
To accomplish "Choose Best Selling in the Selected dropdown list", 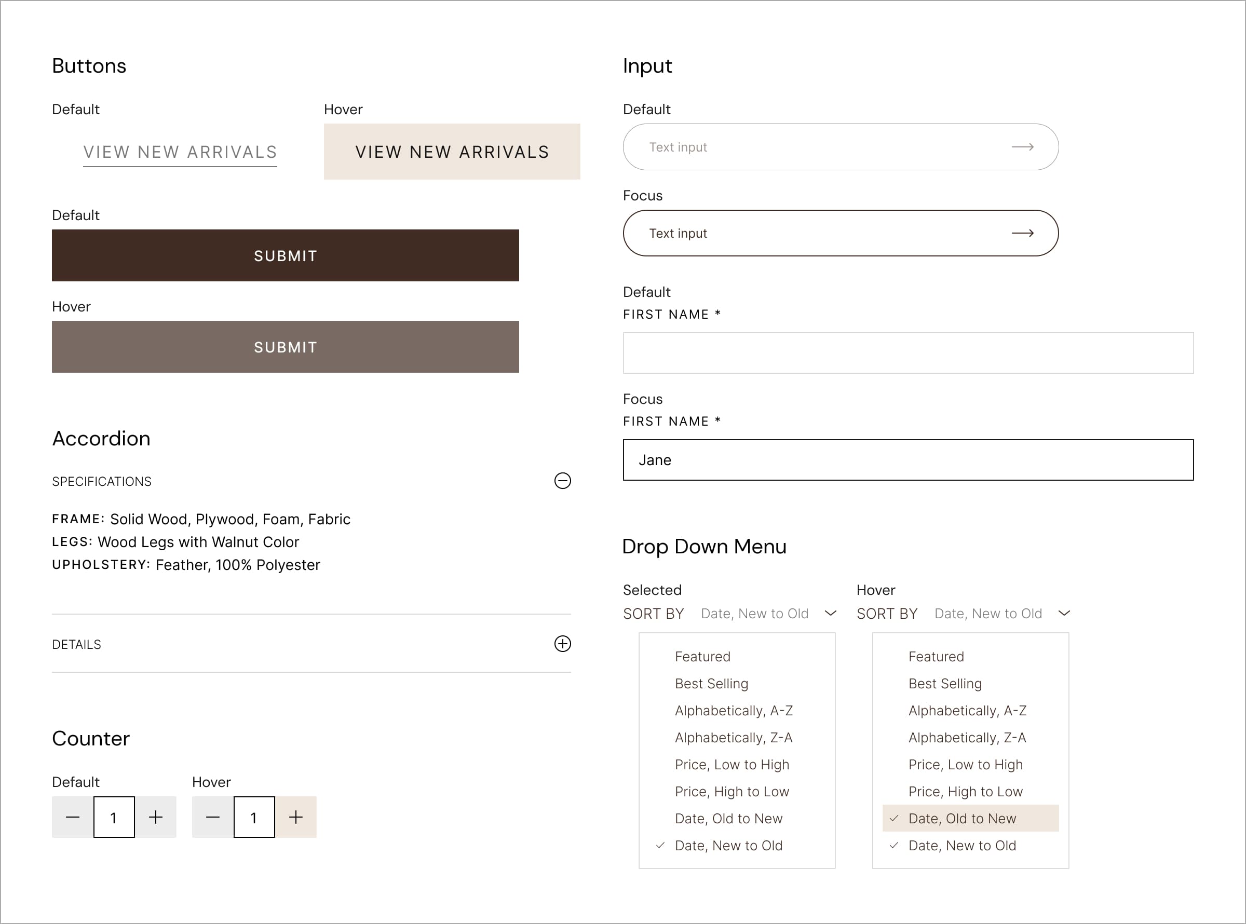I will coord(737,684).
